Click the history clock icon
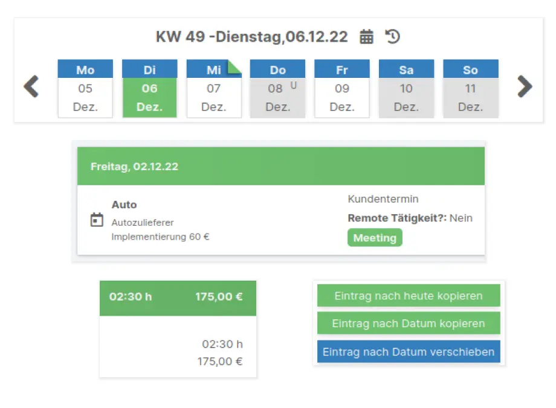 [393, 37]
